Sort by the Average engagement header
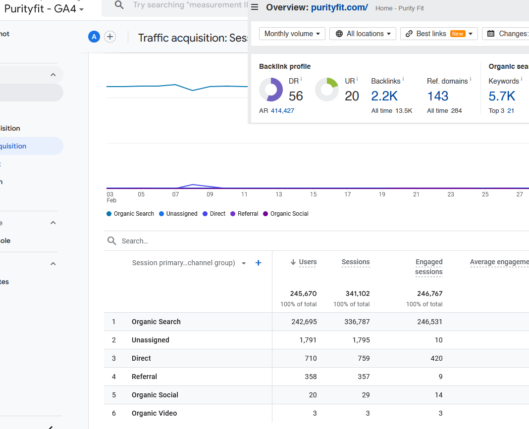This screenshot has height=429, width=529. pos(499,262)
